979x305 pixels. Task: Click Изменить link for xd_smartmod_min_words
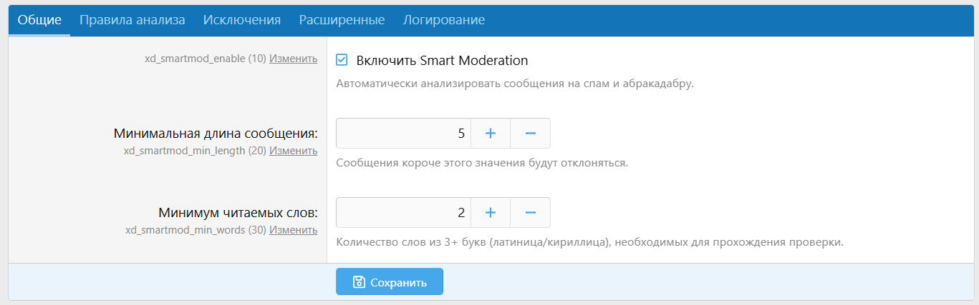pos(293,230)
